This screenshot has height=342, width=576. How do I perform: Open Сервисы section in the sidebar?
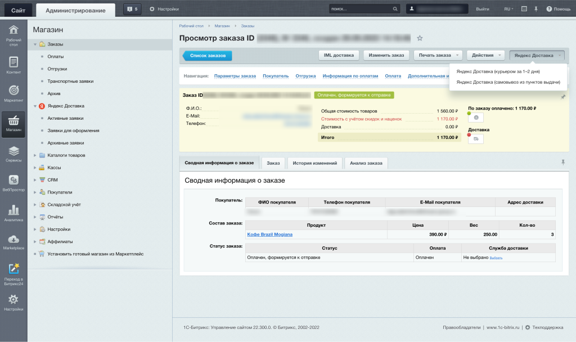(13, 154)
